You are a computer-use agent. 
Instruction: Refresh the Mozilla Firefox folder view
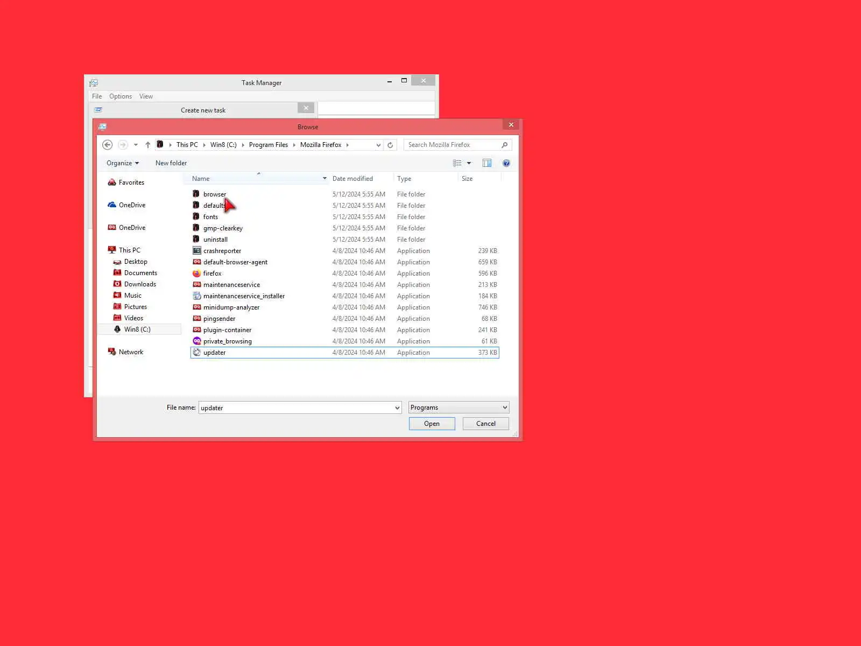[390, 145]
